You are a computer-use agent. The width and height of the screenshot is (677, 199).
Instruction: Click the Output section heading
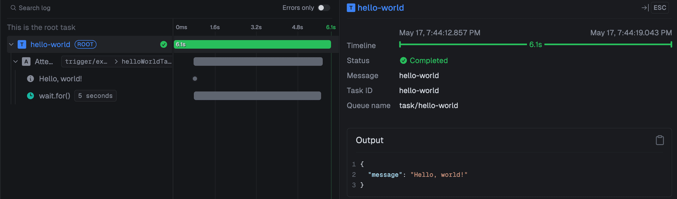370,140
